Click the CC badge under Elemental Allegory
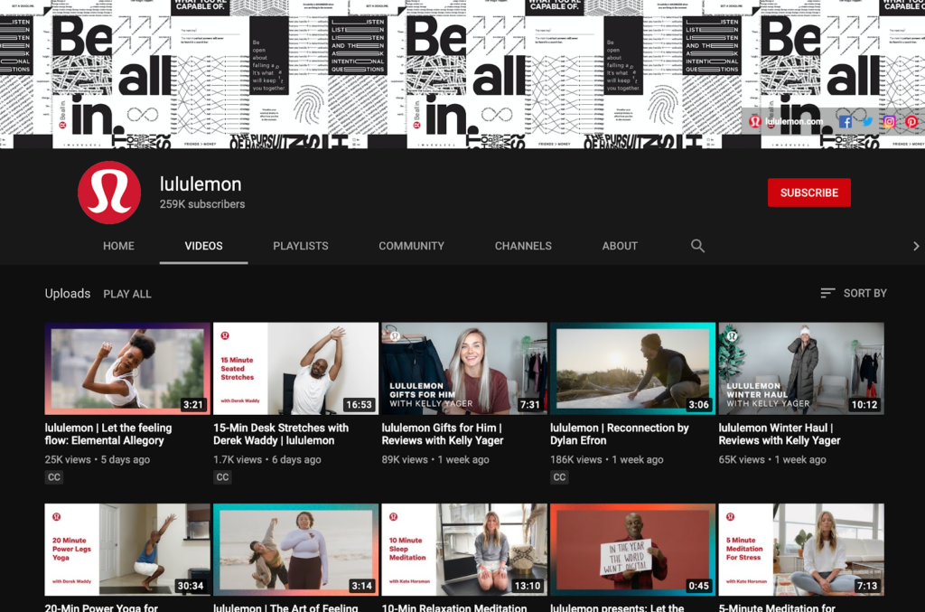Viewport: 925px width, 612px height. pos(53,476)
